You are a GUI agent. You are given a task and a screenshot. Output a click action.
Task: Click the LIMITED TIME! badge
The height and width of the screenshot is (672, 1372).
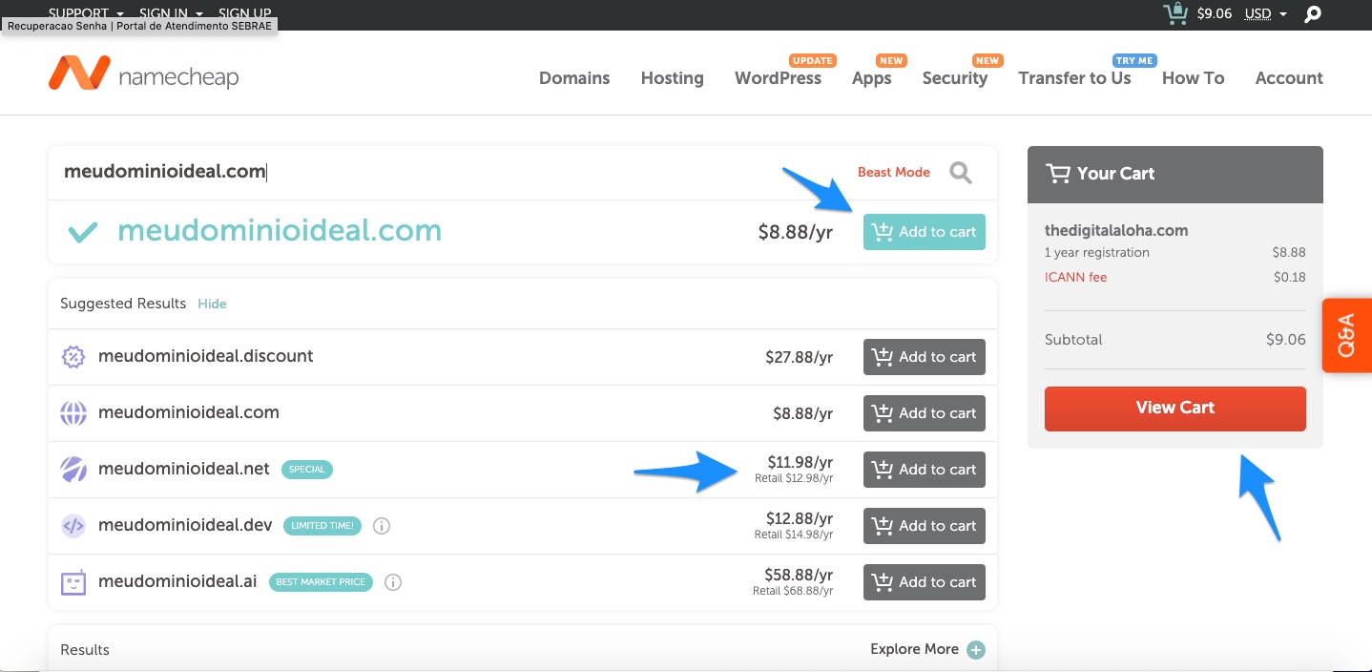322,526
